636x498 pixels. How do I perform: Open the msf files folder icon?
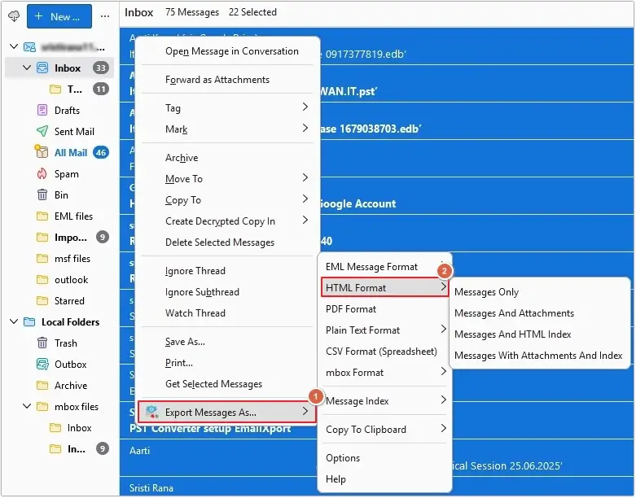[x=42, y=259]
